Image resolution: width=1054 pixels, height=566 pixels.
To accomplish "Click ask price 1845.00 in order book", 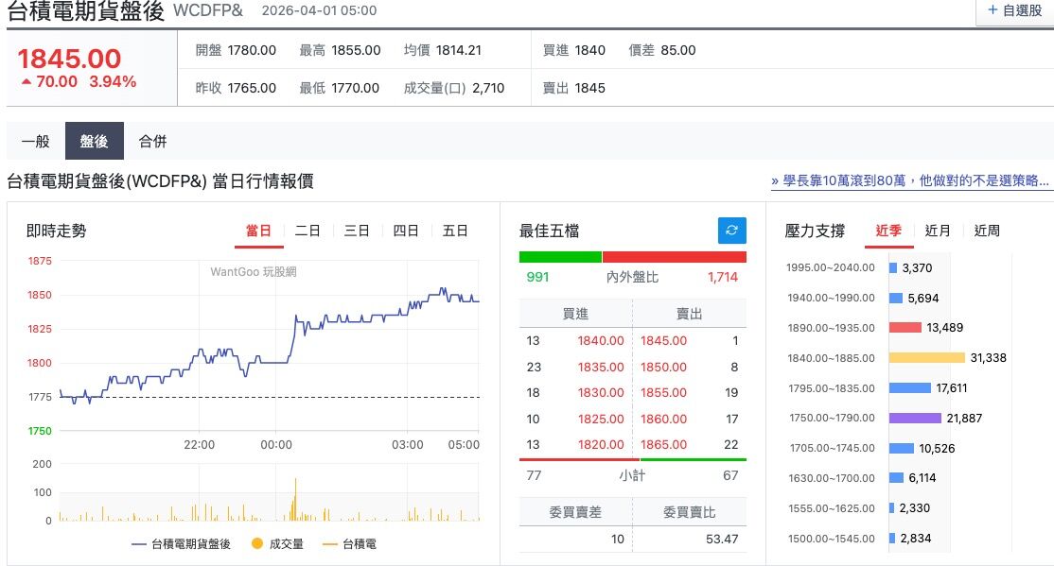I will click(663, 341).
